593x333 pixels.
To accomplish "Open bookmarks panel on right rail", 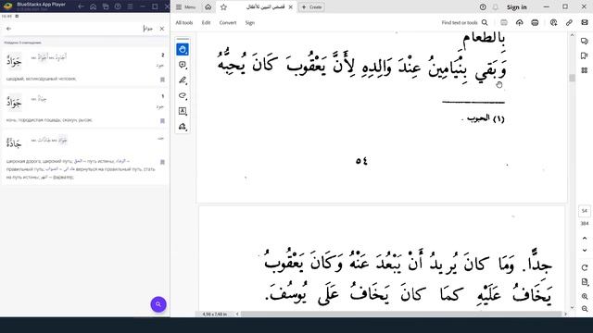I will [x=585, y=55].
